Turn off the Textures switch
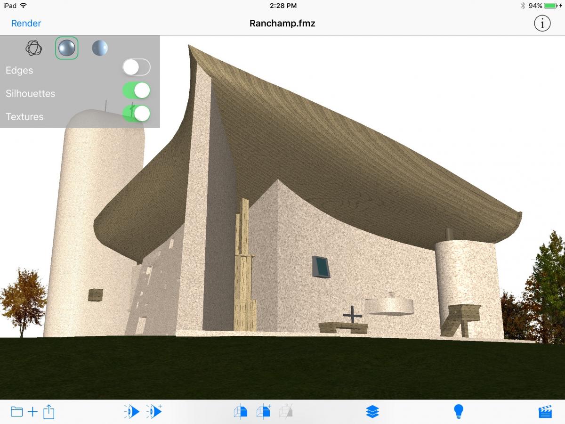The height and width of the screenshot is (424, 565). pyautogui.click(x=137, y=114)
